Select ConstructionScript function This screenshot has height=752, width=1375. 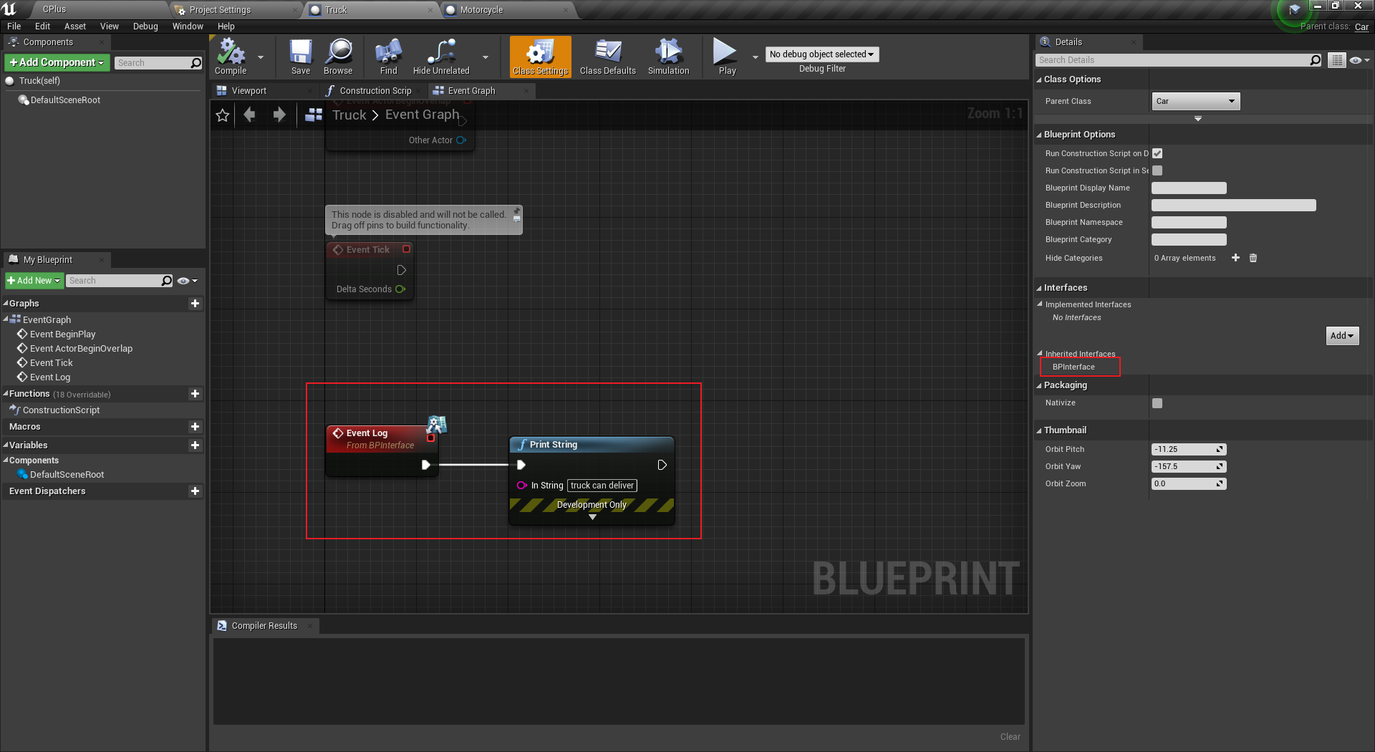61,410
